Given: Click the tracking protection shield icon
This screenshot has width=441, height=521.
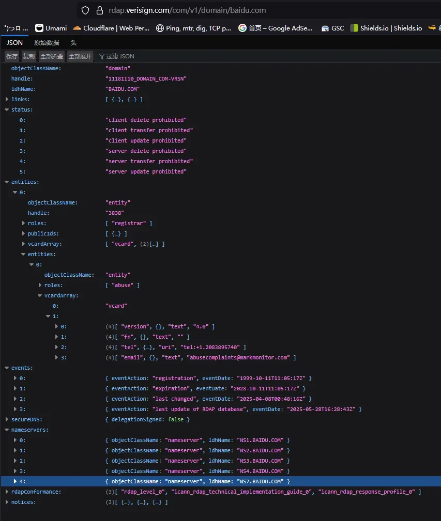Looking at the screenshot, I should (86, 10).
